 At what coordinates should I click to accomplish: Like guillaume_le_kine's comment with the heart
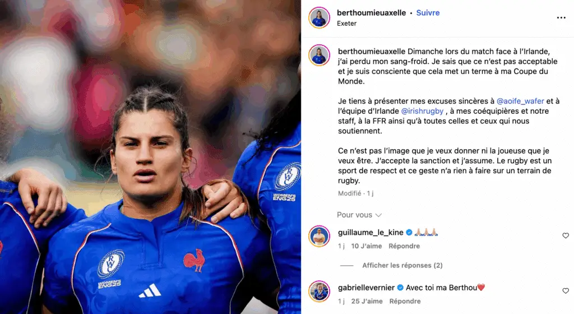pos(566,235)
